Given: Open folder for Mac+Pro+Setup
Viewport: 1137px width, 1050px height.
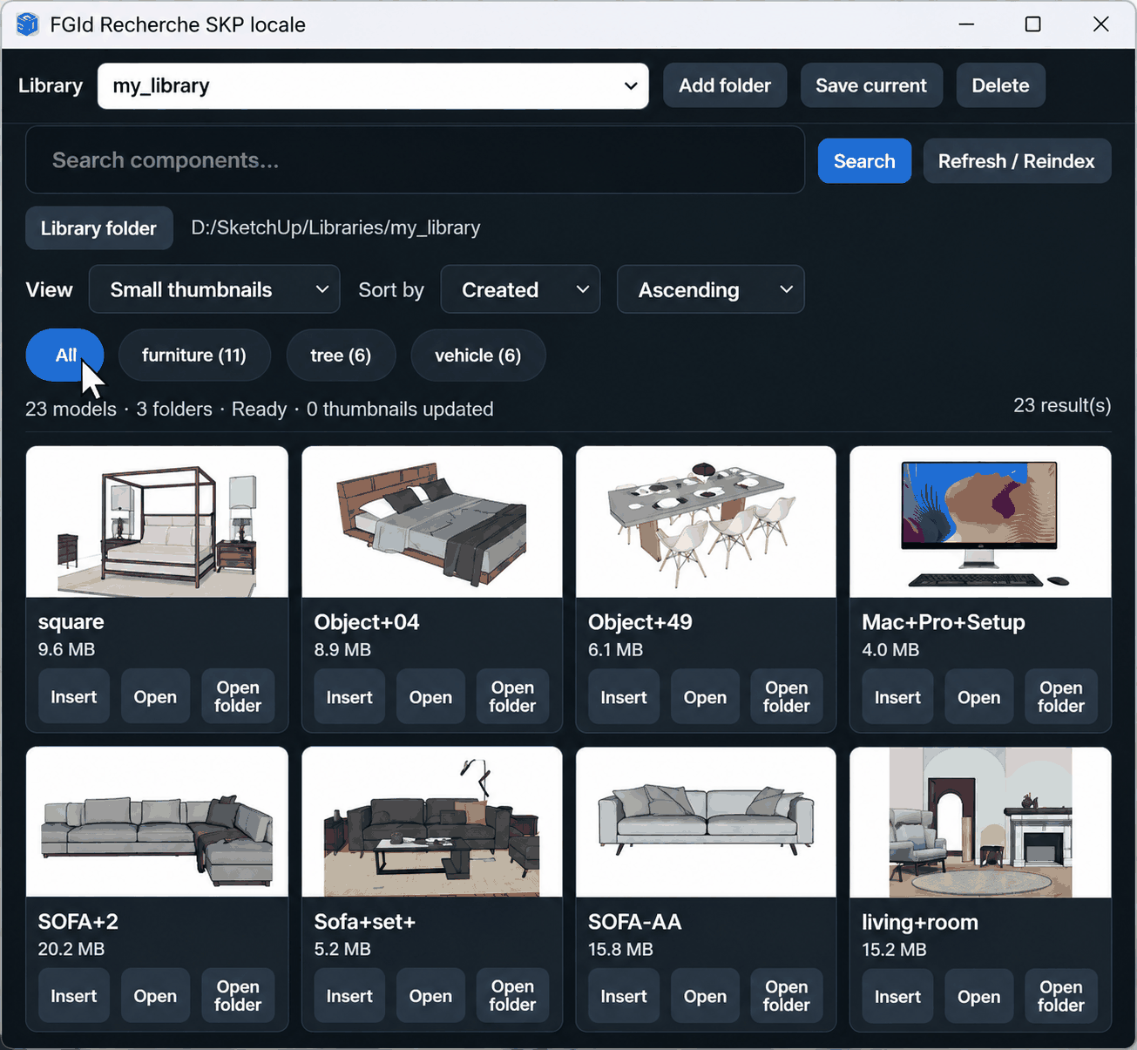Looking at the screenshot, I should (1061, 697).
